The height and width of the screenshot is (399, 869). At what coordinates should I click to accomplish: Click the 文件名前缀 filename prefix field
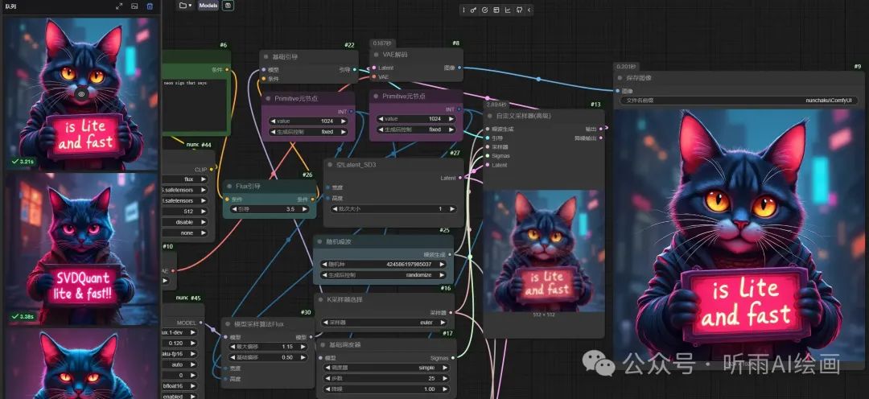coord(739,101)
